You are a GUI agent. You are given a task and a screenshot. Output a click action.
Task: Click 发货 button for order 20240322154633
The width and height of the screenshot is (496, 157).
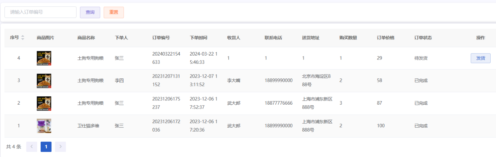[x=481, y=58]
